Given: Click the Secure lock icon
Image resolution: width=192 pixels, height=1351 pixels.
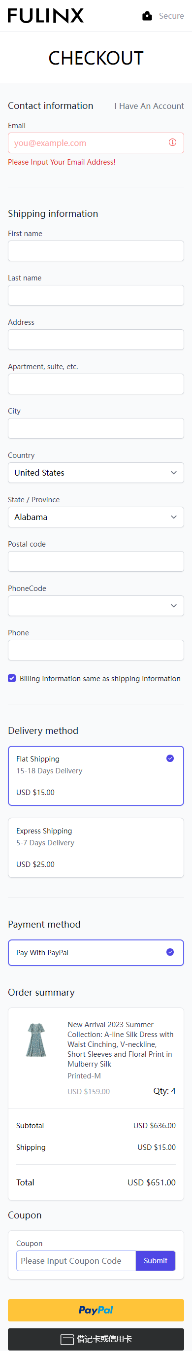Looking at the screenshot, I should point(147,16).
